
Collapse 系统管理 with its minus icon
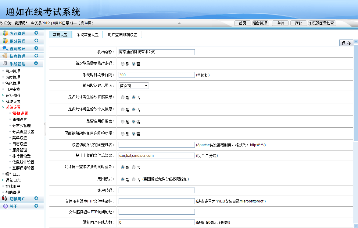(x=36, y=64)
